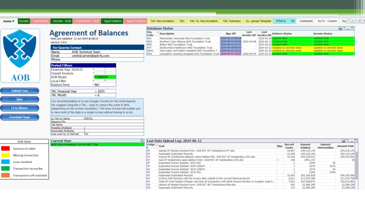This screenshot has width=365, height=205.
Task: Minimize the Database Status panel
Action: [x=348, y=28]
